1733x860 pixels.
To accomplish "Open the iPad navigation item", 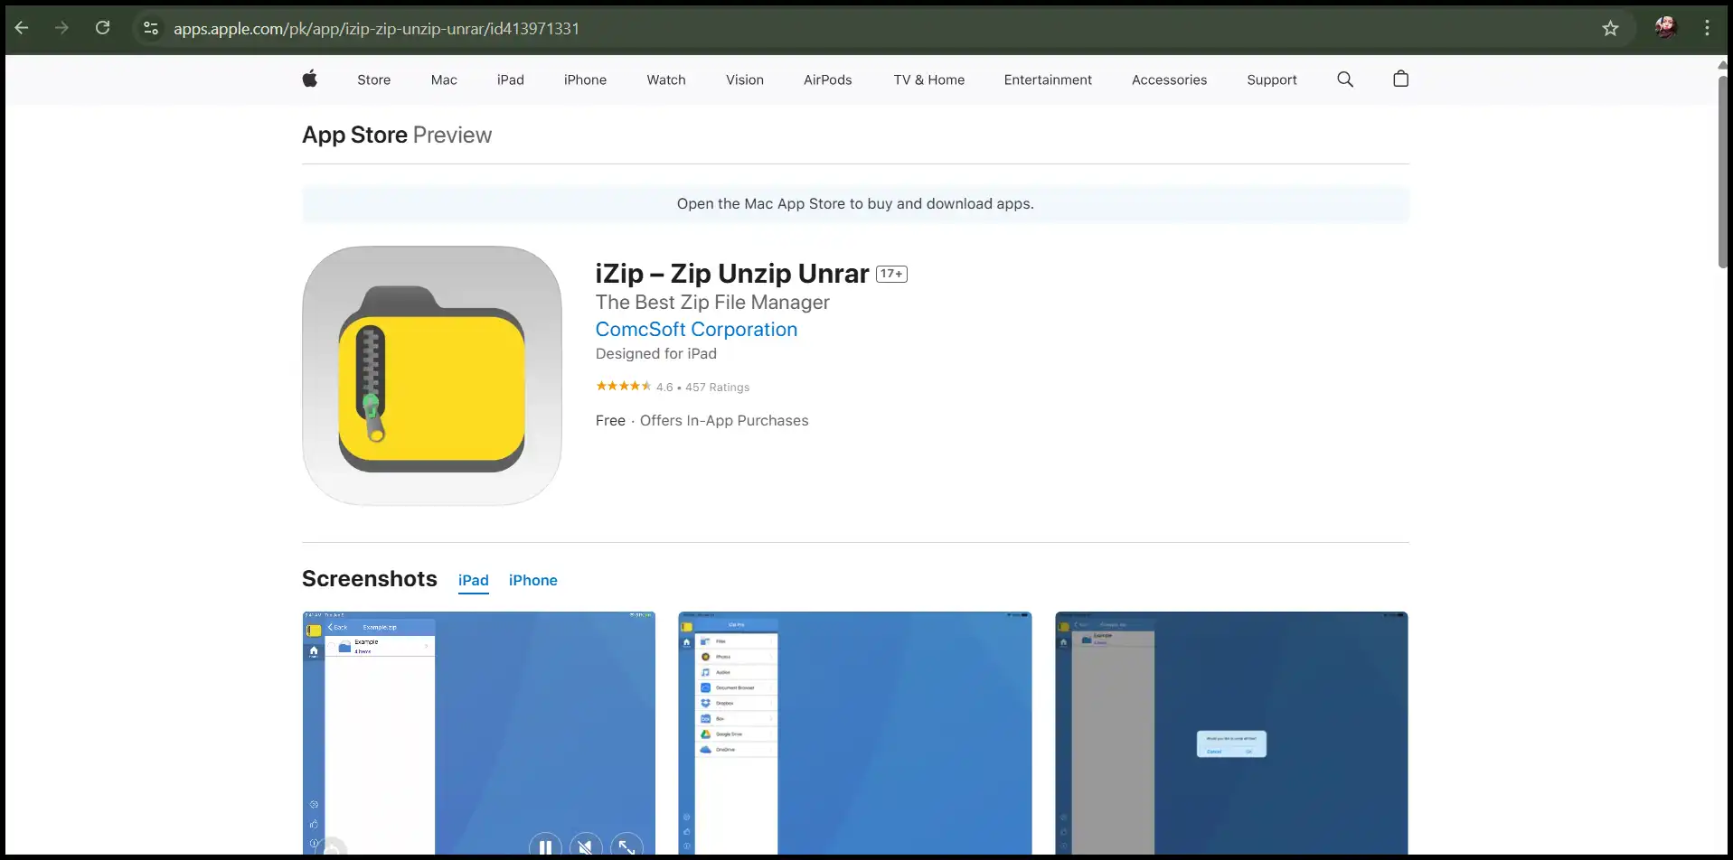I will pos(510,79).
